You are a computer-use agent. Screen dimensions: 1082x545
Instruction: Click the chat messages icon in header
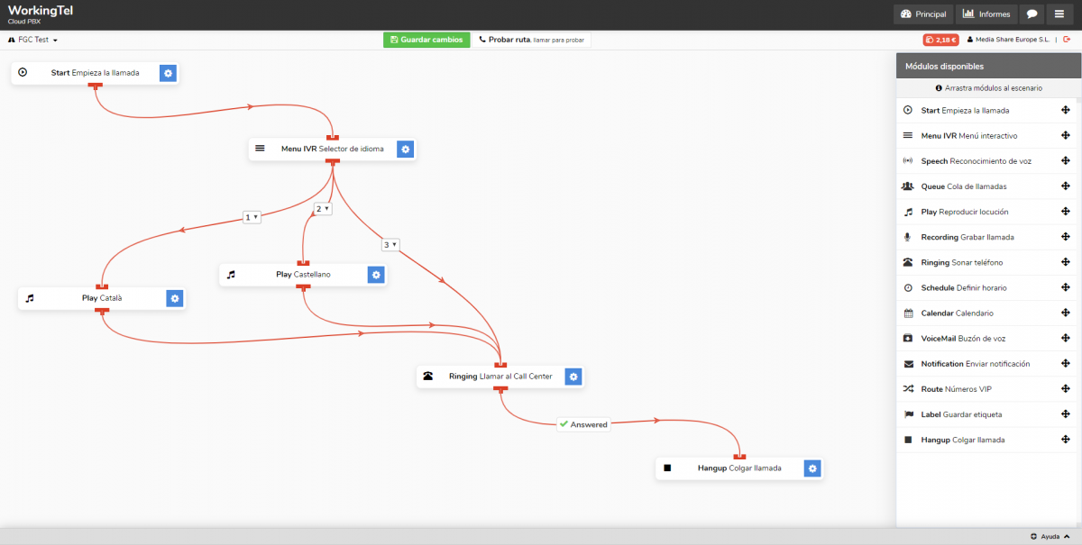point(1032,14)
